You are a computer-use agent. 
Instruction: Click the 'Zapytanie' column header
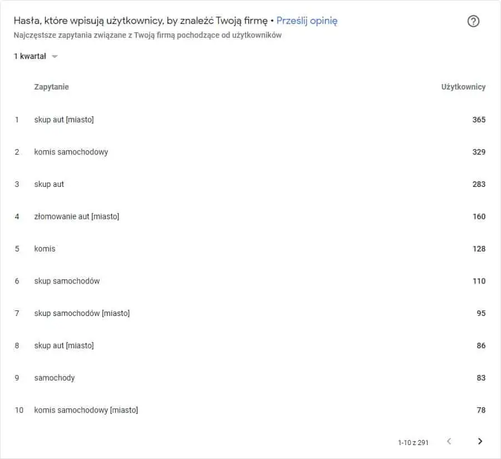pos(51,87)
